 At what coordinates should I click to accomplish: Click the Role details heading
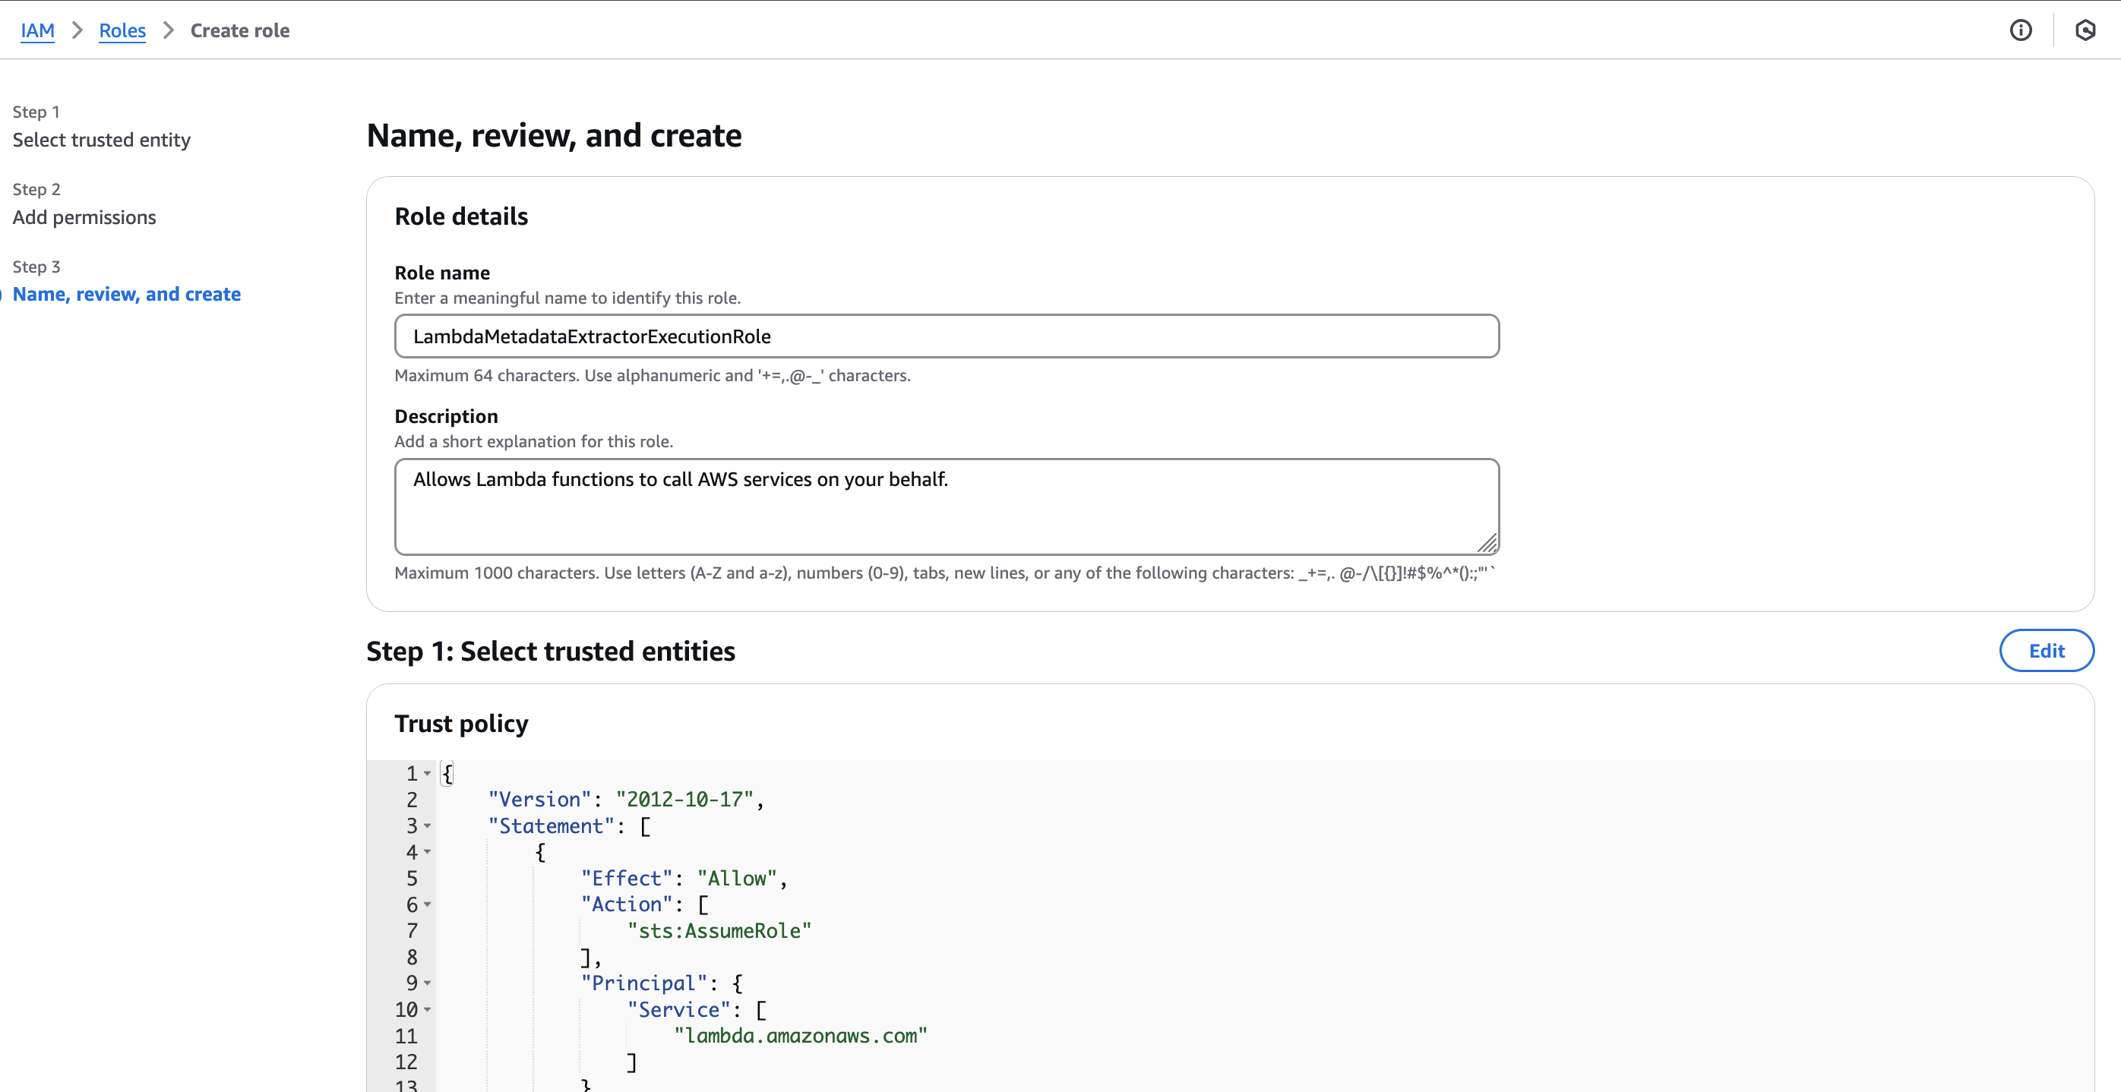tap(461, 216)
